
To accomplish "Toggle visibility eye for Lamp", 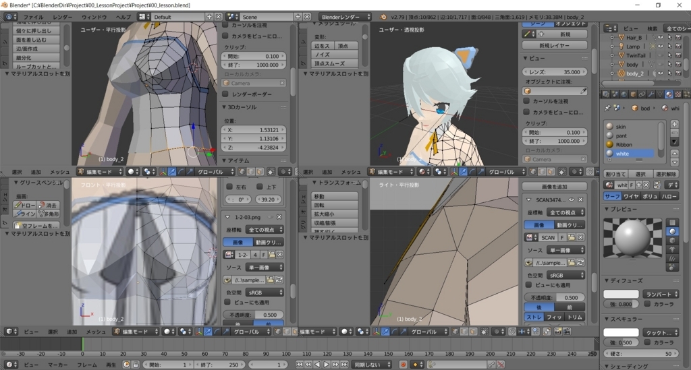I will coord(660,47).
